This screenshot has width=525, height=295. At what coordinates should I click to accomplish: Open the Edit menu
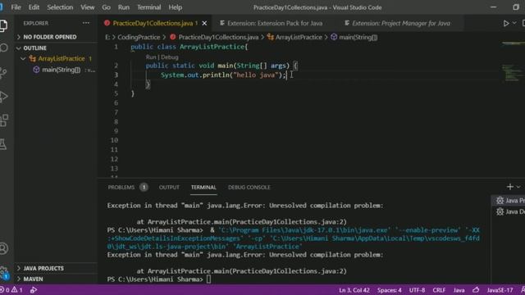click(34, 7)
